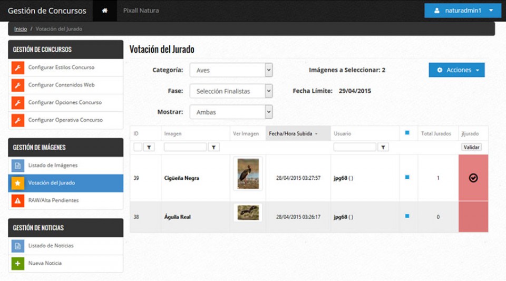Click document icon for Listado de Imágenes

18,166
